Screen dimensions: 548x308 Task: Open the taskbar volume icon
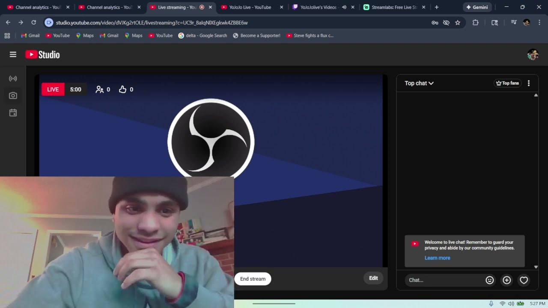pos(511,303)
